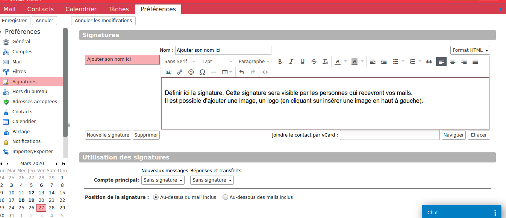Screen dimensions: 506x218
Task: Click the signature Nom input field
Action: tap(223, 50)
